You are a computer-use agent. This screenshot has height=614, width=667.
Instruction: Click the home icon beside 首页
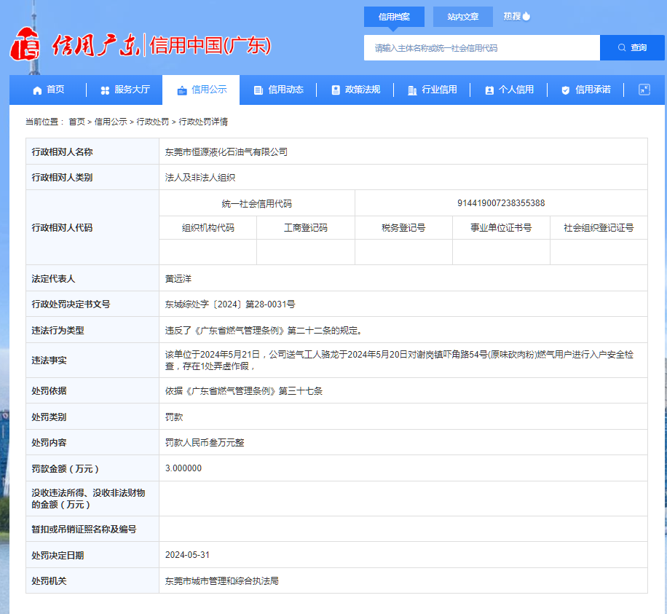tap(37, 90)
